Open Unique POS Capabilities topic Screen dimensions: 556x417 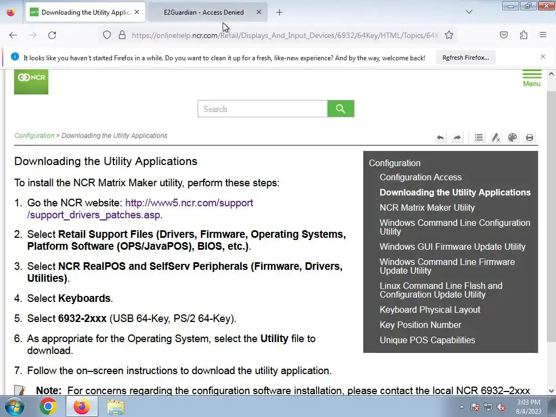pyautogui.click(x=427, y=340)
